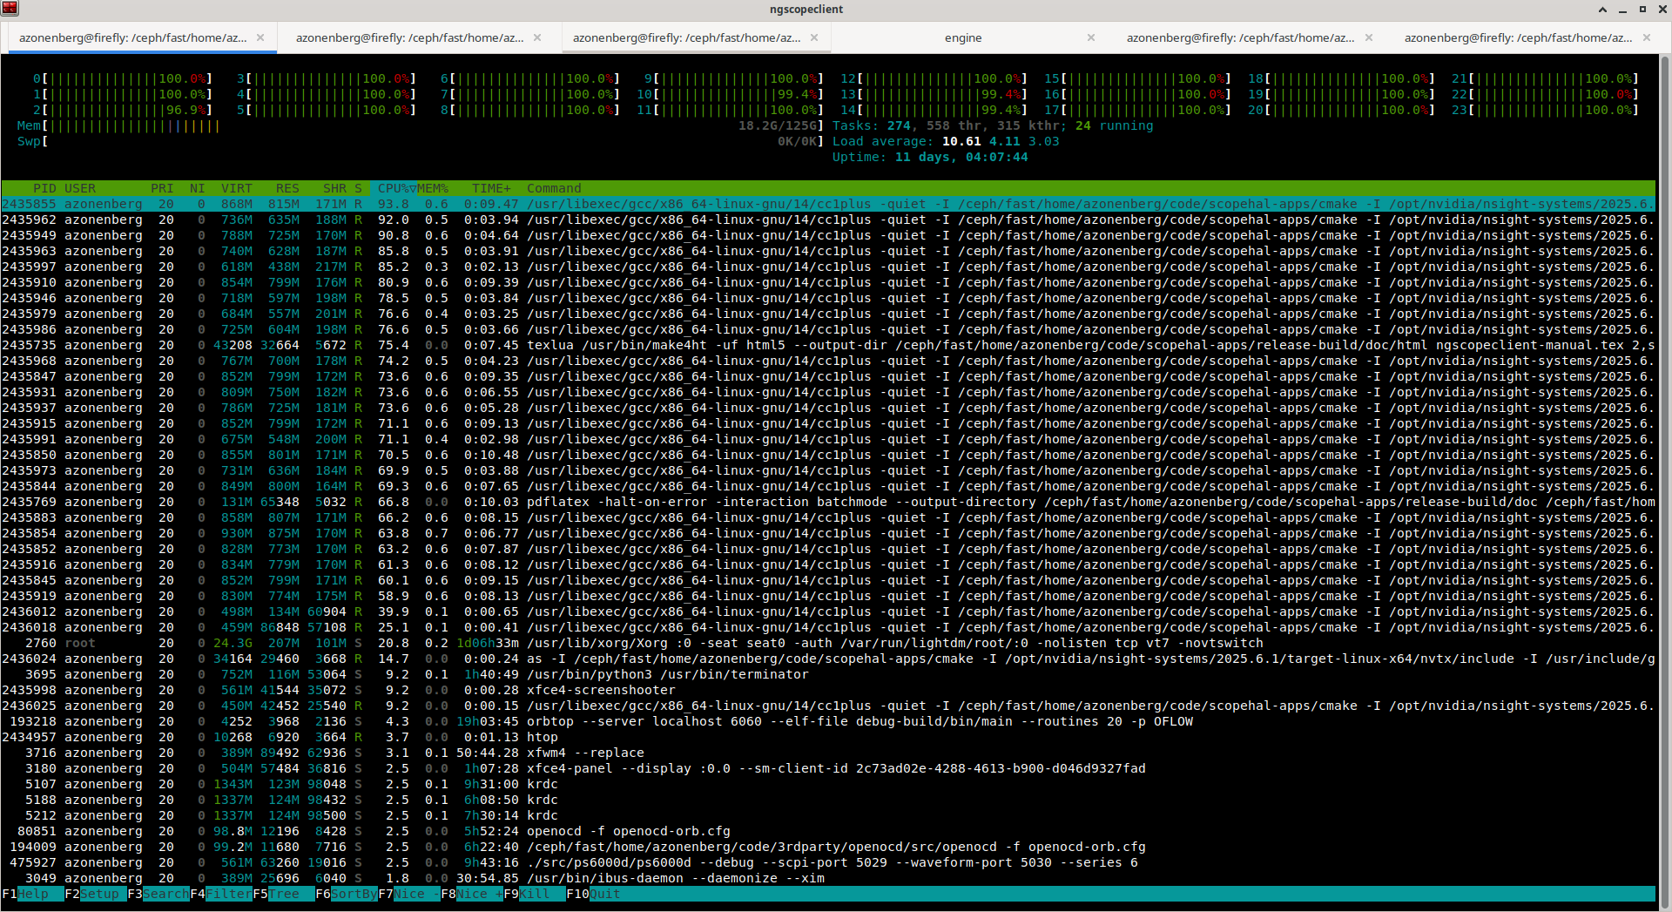Click F3 Search in footer bar
This screenshot has height=912, width=1672.
164,894
